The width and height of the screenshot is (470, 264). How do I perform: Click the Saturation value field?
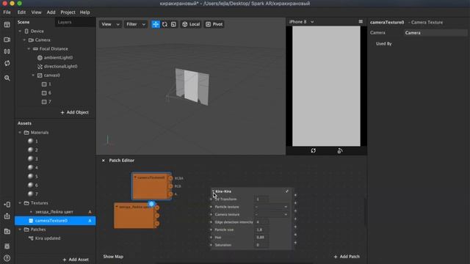pyautogui.click(x=262, y=245)
